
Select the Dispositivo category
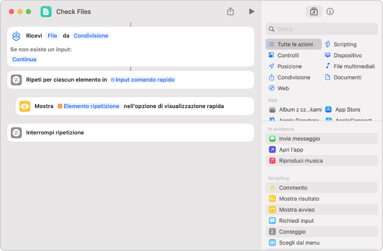click(343, 55)
